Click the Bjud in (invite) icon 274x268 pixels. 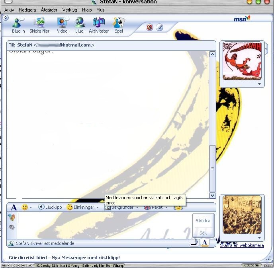click(x=18, y=25)
